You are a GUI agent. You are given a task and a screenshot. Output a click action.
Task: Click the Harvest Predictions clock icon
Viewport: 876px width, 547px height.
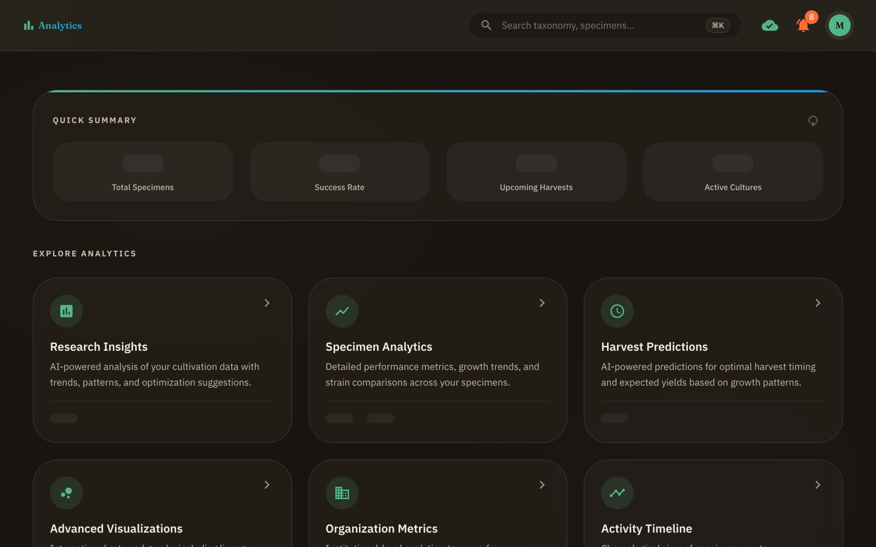pos(617,311)
